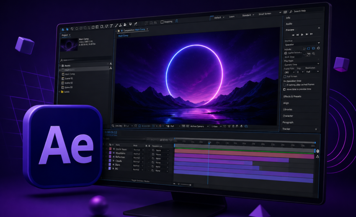Open the Frame Rate dropdown in Preview
356x217 pixels.
289,73
